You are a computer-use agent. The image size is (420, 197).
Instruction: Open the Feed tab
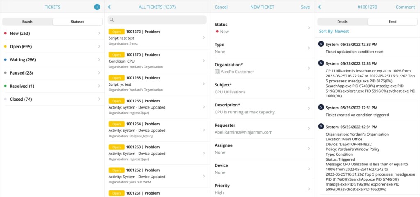tap(392, 22)
